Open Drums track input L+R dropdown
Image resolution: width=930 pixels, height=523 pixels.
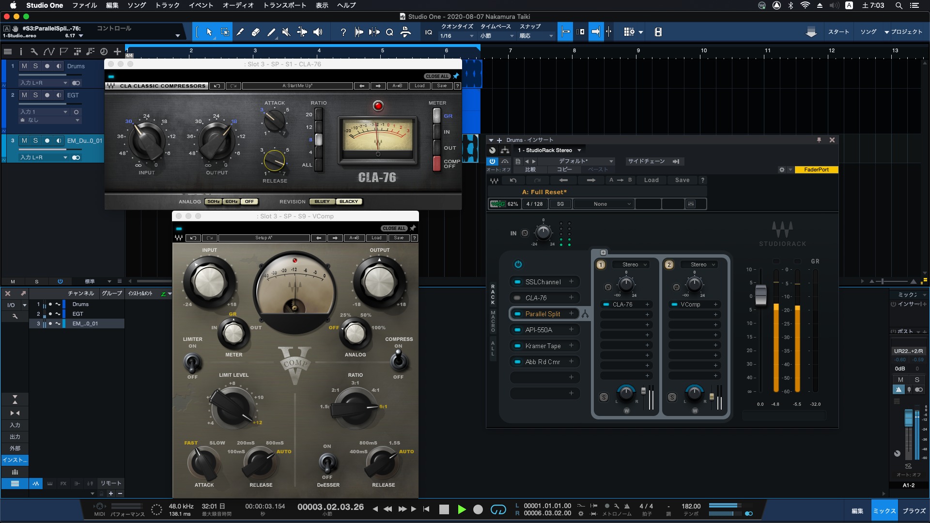pos(44,83)
